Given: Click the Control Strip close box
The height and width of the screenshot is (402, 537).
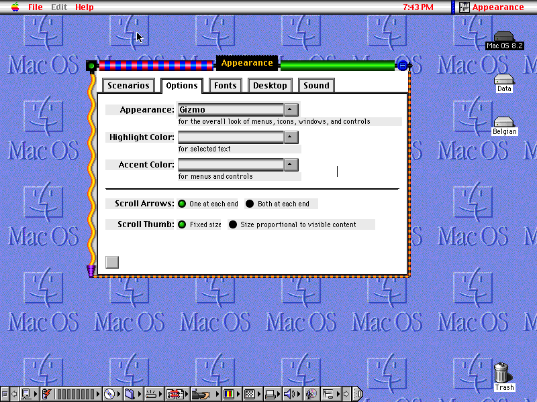Looking at the screenshot, I should point(5,394).
